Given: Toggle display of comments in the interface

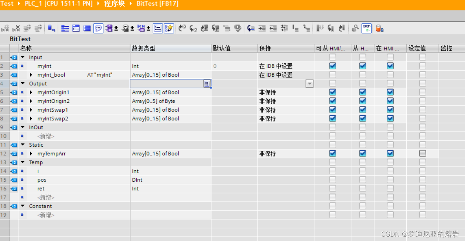Looking at the screenshot, I should point(98,28).
